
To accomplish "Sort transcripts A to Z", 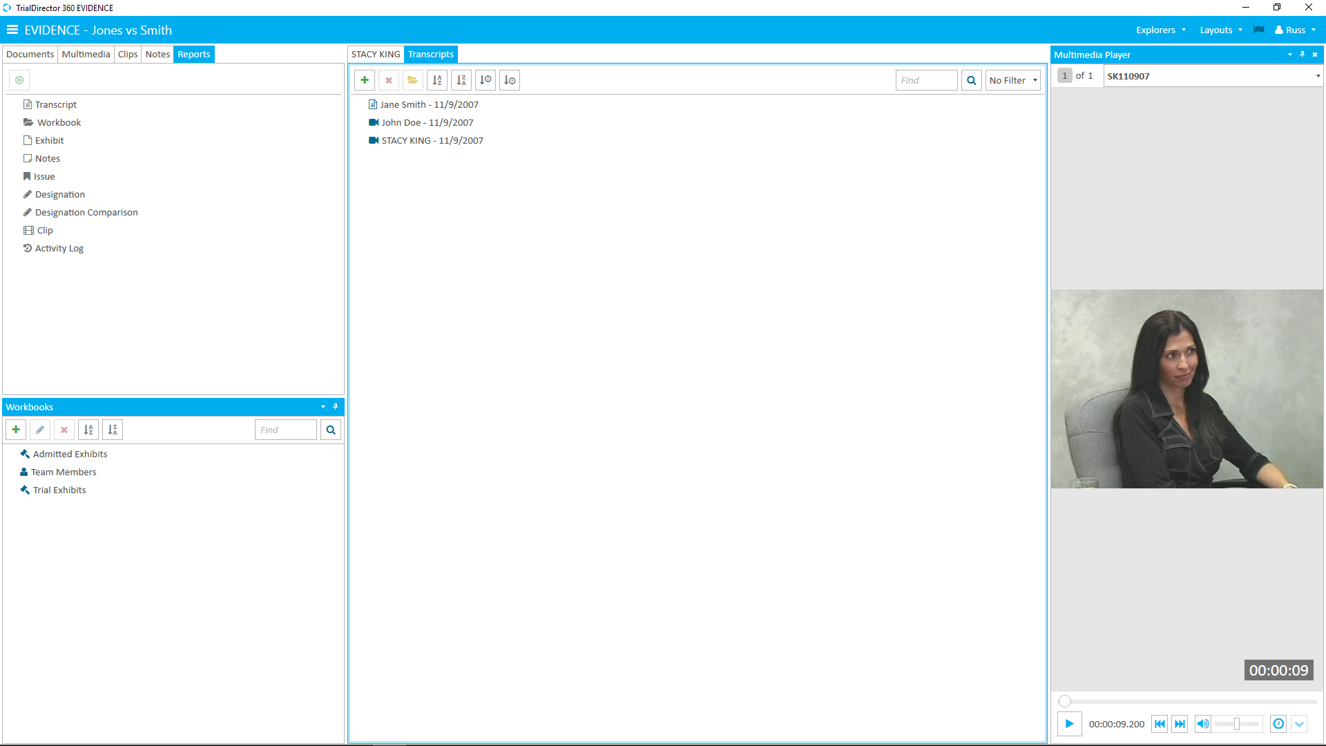I will tap(437, 80).
